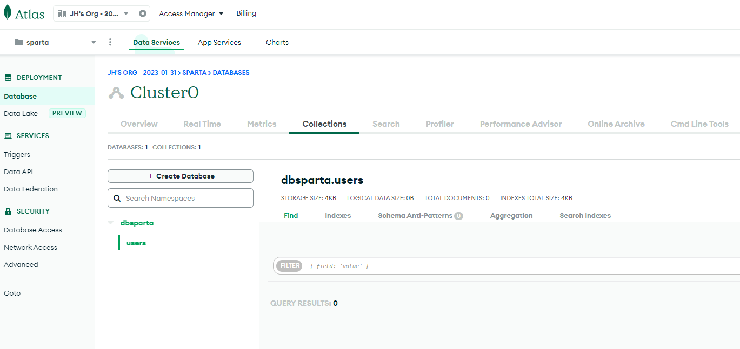
Task: Click the Schema Anti-Patterns count badge
Action: 458,216
